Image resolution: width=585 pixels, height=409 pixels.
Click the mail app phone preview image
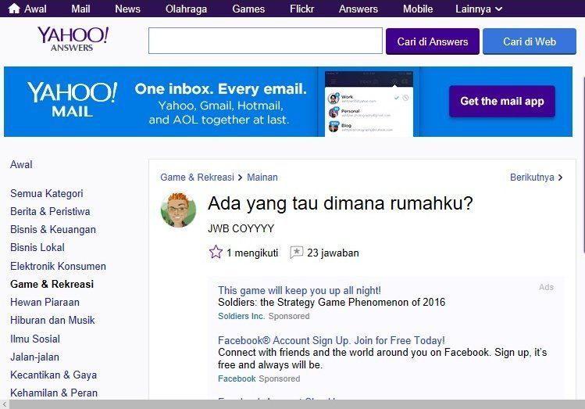point(369,103)
